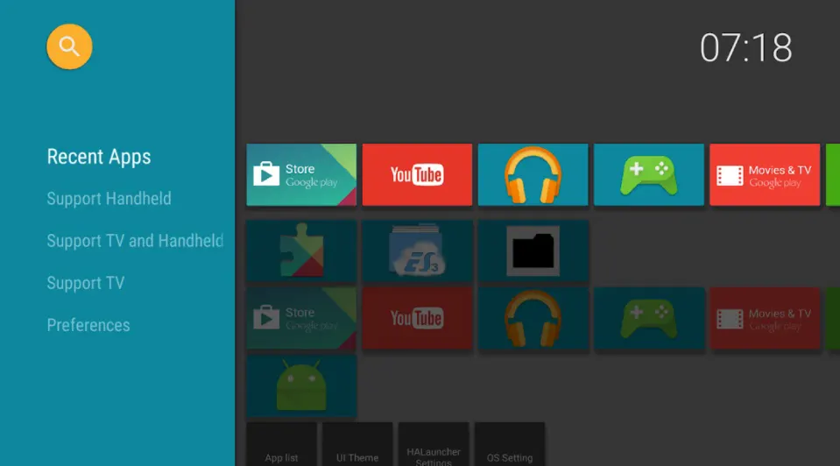Open dimmed headphones music tile in third row
Image resolution: width=840 pixels, height=466 pixels.
point(533,318)
